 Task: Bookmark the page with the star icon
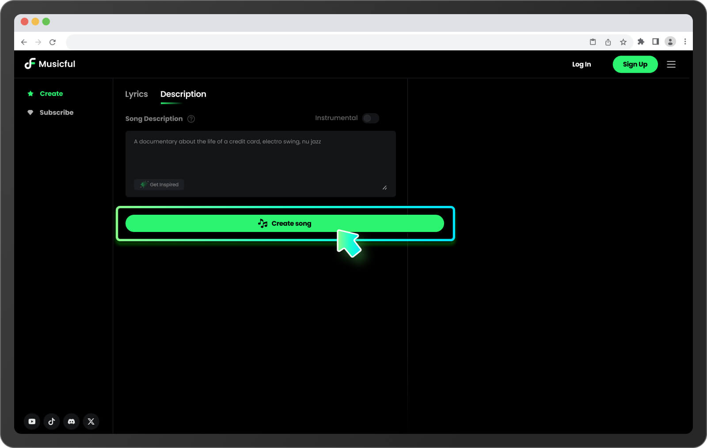pyautogui.click(x=623, y=42)
